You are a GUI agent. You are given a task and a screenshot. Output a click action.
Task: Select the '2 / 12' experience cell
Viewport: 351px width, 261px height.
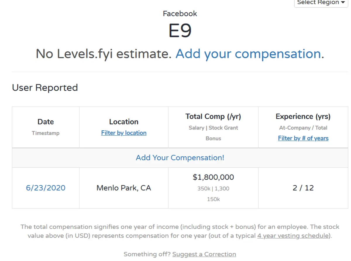303,188
